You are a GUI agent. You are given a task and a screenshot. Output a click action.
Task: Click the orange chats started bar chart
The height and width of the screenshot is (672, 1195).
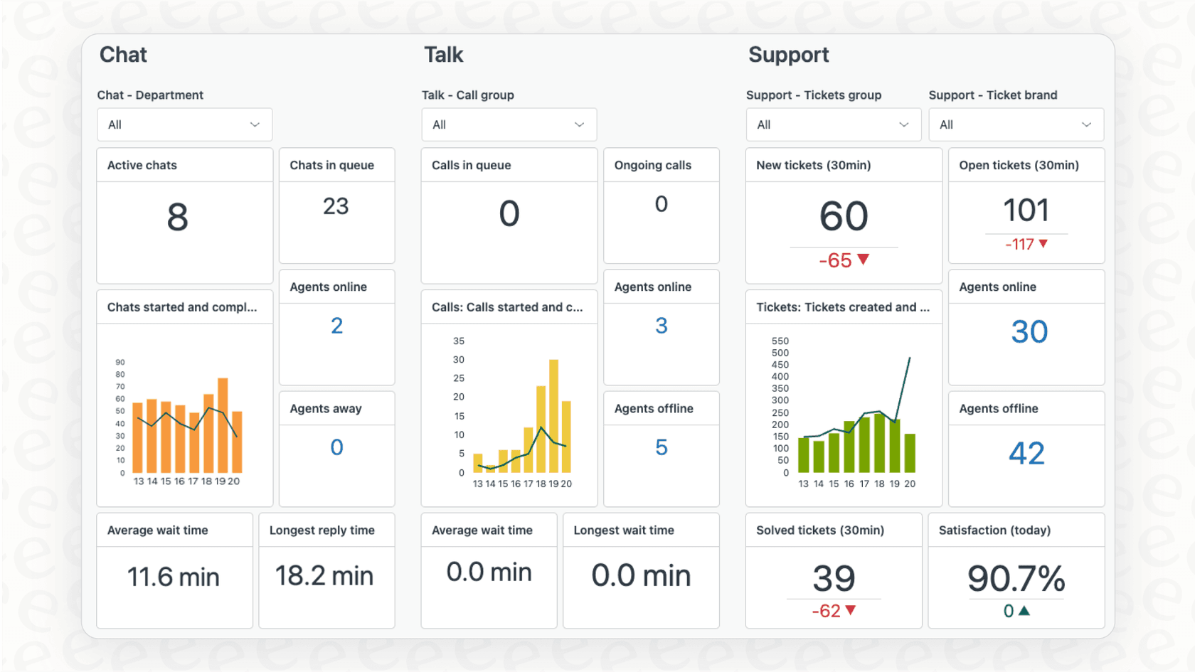pyautogui.click(x=184, y=420)
